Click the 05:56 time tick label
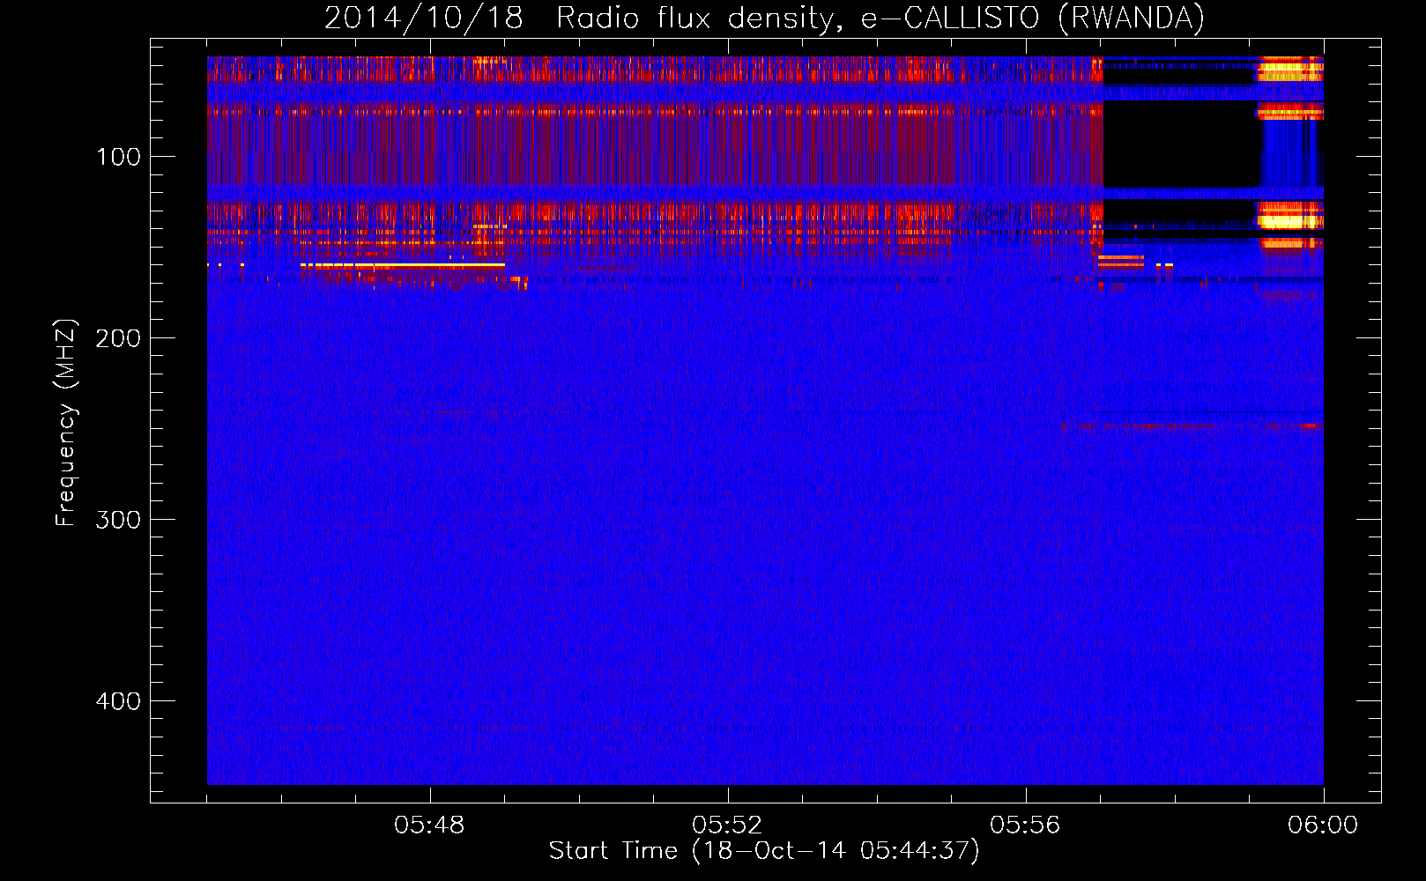 click(x=1025, y=825)
